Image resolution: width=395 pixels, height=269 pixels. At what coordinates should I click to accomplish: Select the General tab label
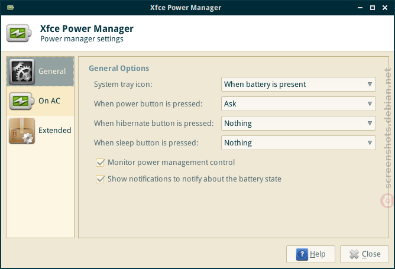click(x=52, y=72)
